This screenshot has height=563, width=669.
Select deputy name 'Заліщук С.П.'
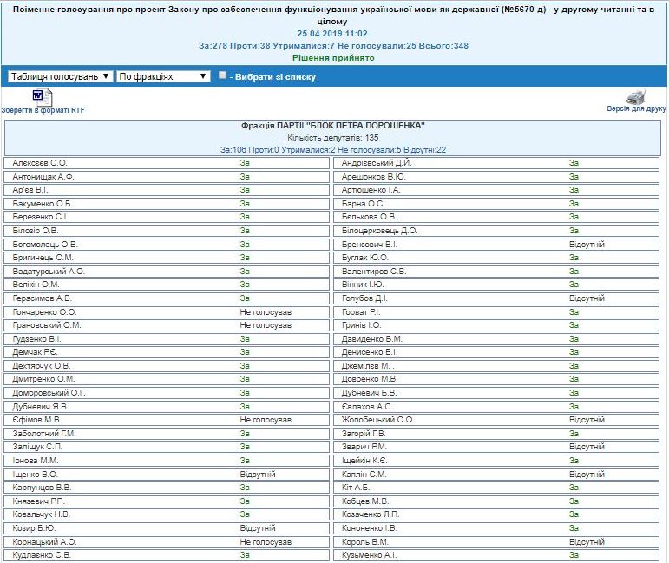[x=37, y=447]
